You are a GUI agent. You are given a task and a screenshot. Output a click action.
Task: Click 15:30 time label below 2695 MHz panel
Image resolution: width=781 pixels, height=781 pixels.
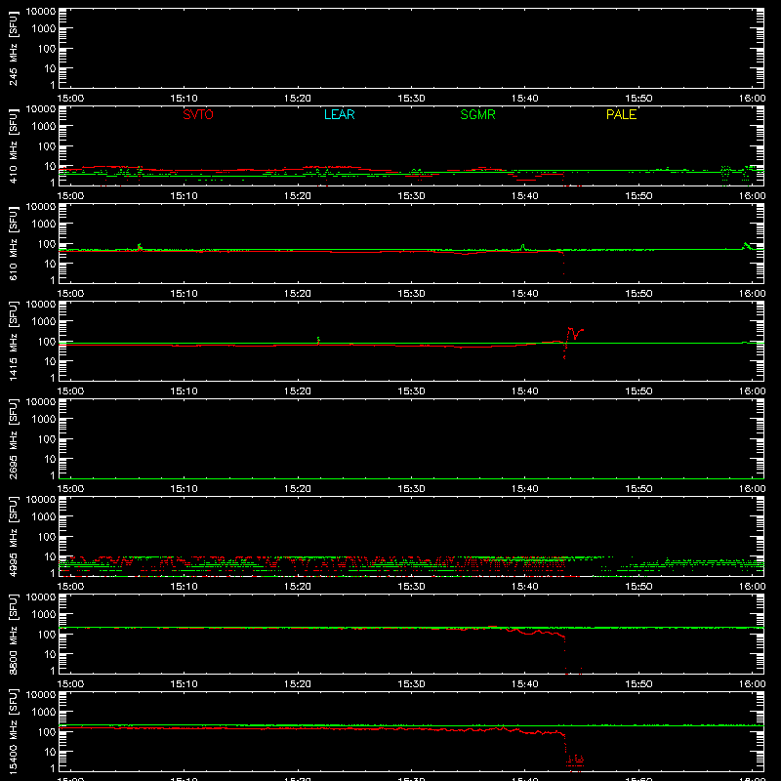(411, 489)
